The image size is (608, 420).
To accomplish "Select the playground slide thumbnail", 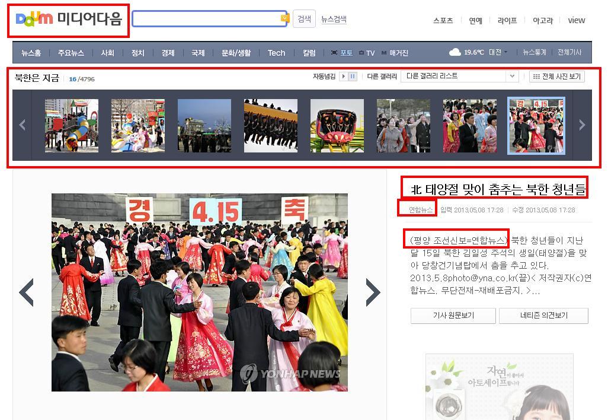I will [x=72, y=125].
